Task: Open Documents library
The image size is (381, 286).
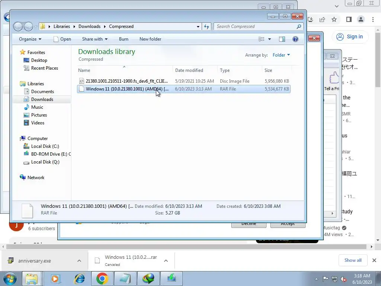Action: coord(42,92)
